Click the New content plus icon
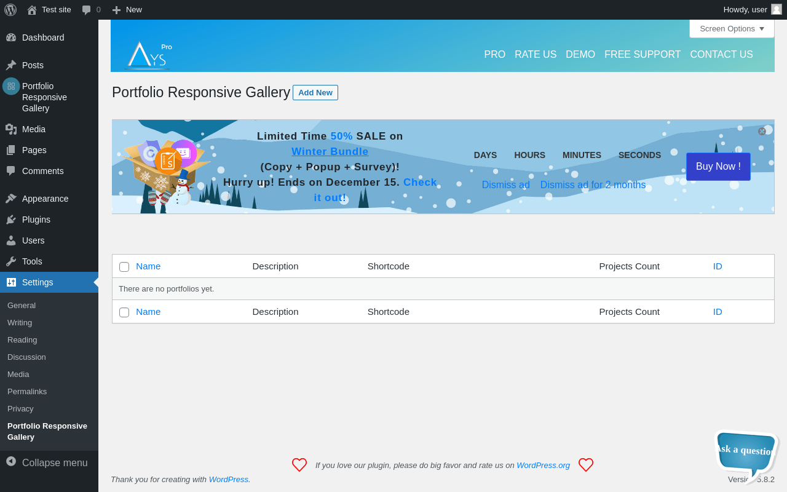787x492 pixels. tap(116, 10)
